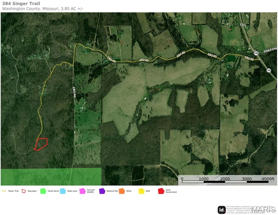The height and width of the screenshot is (215, 278).
Task: Click the pink Fish and Wildlife icon
Action: (x=83, y=191)
